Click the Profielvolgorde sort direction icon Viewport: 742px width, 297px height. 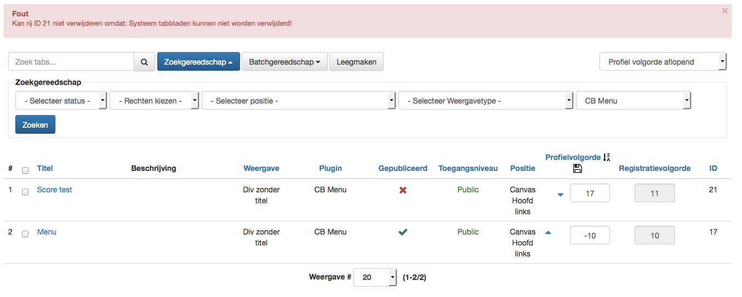point(607,157)
